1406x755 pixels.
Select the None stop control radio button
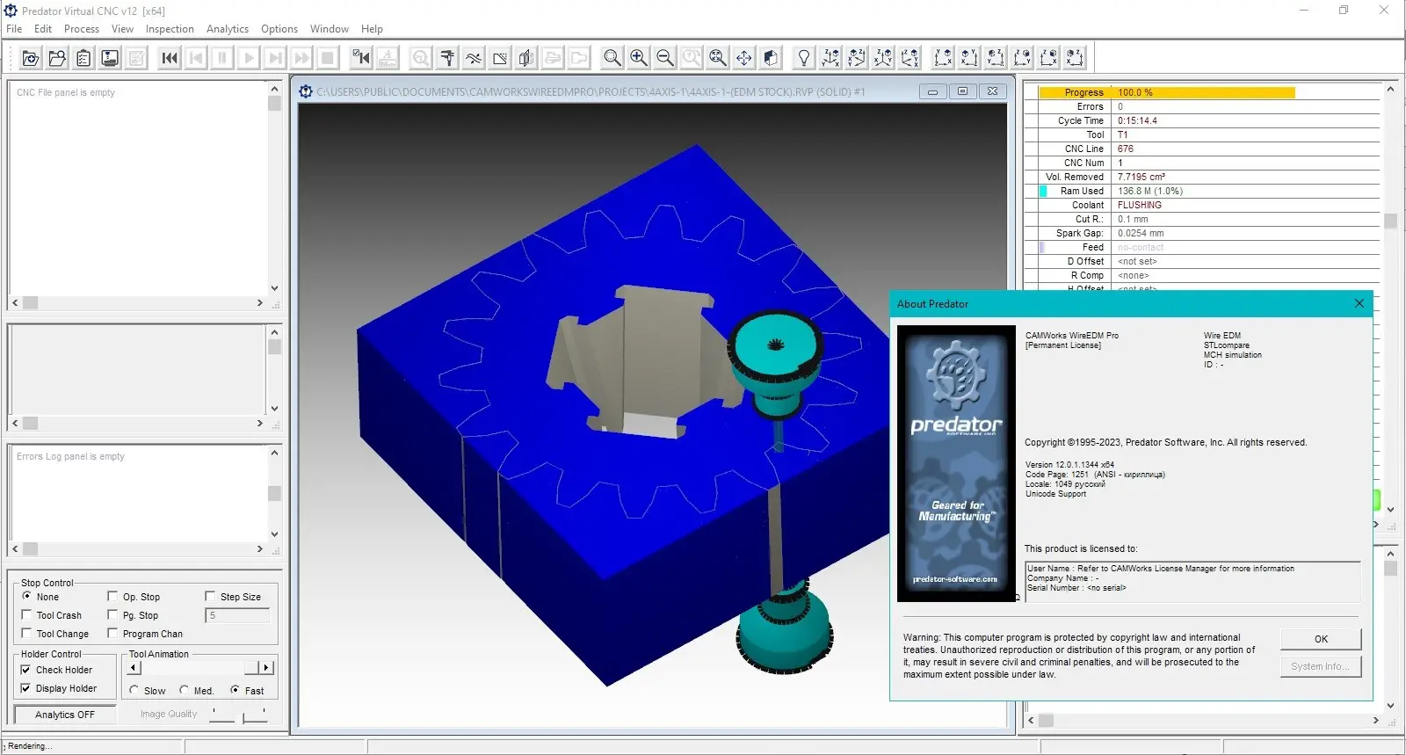pos(27,596)
